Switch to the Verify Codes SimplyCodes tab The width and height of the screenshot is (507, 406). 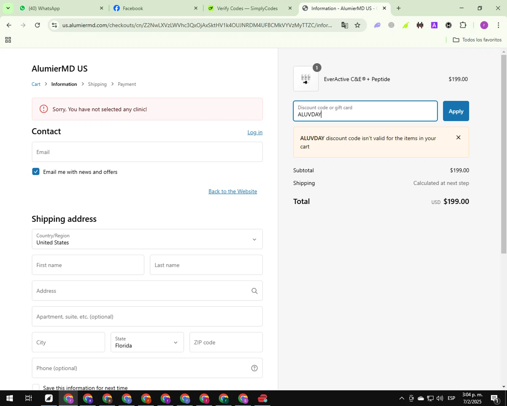(250, 8)
